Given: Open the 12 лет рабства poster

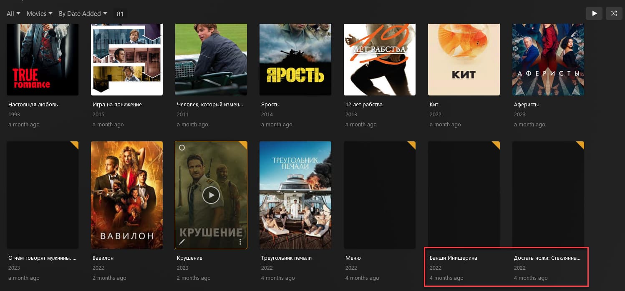Looking at the screenshot, I should pos(380,60).
